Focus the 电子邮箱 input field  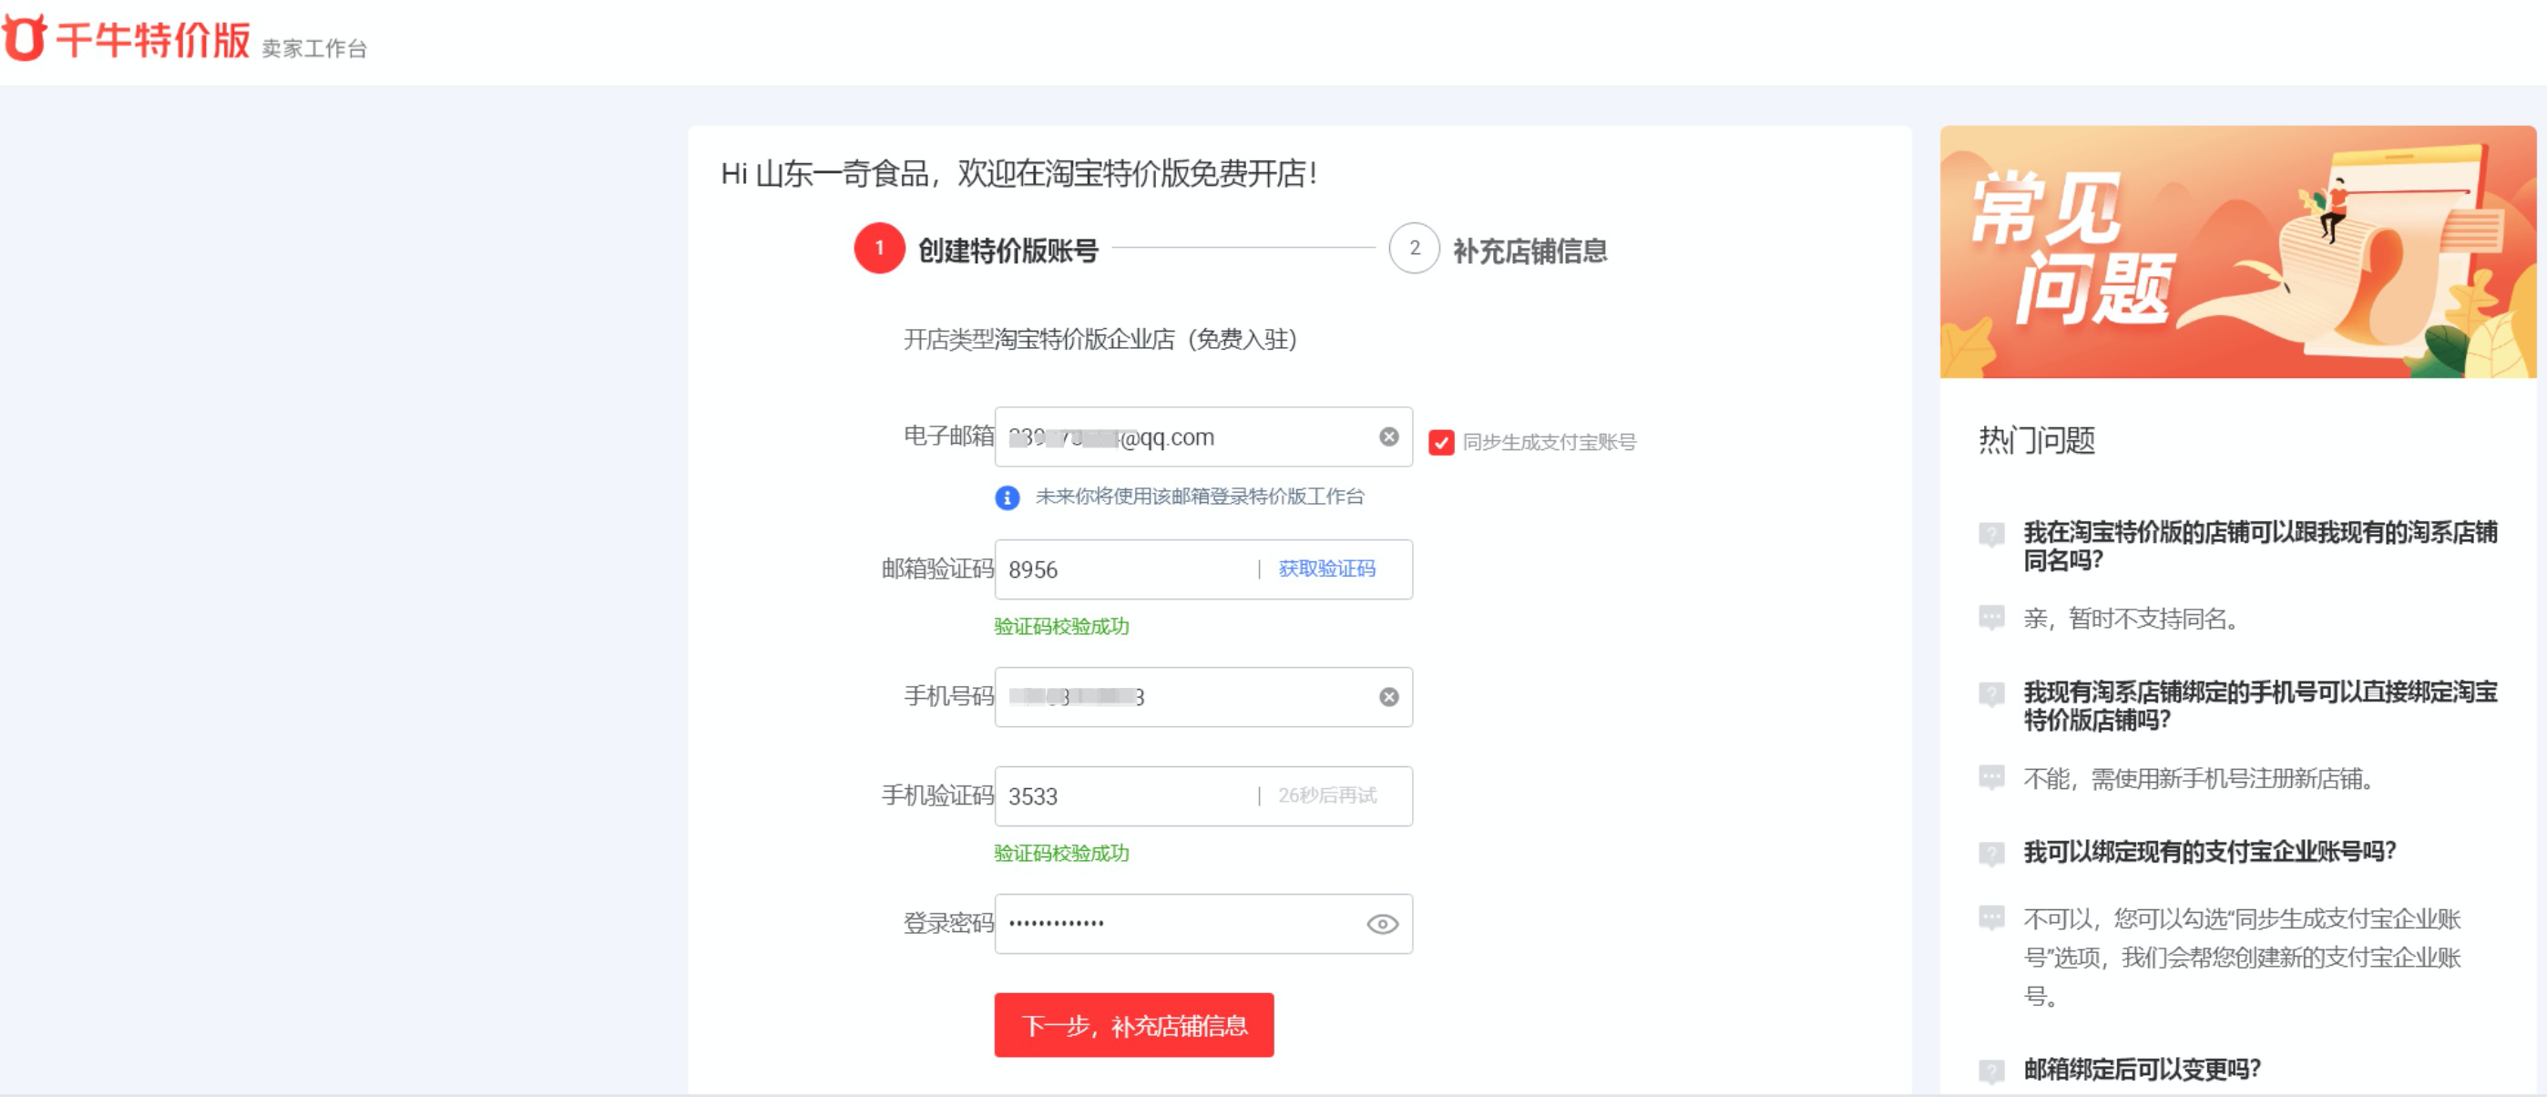(x=1202, y=436)
